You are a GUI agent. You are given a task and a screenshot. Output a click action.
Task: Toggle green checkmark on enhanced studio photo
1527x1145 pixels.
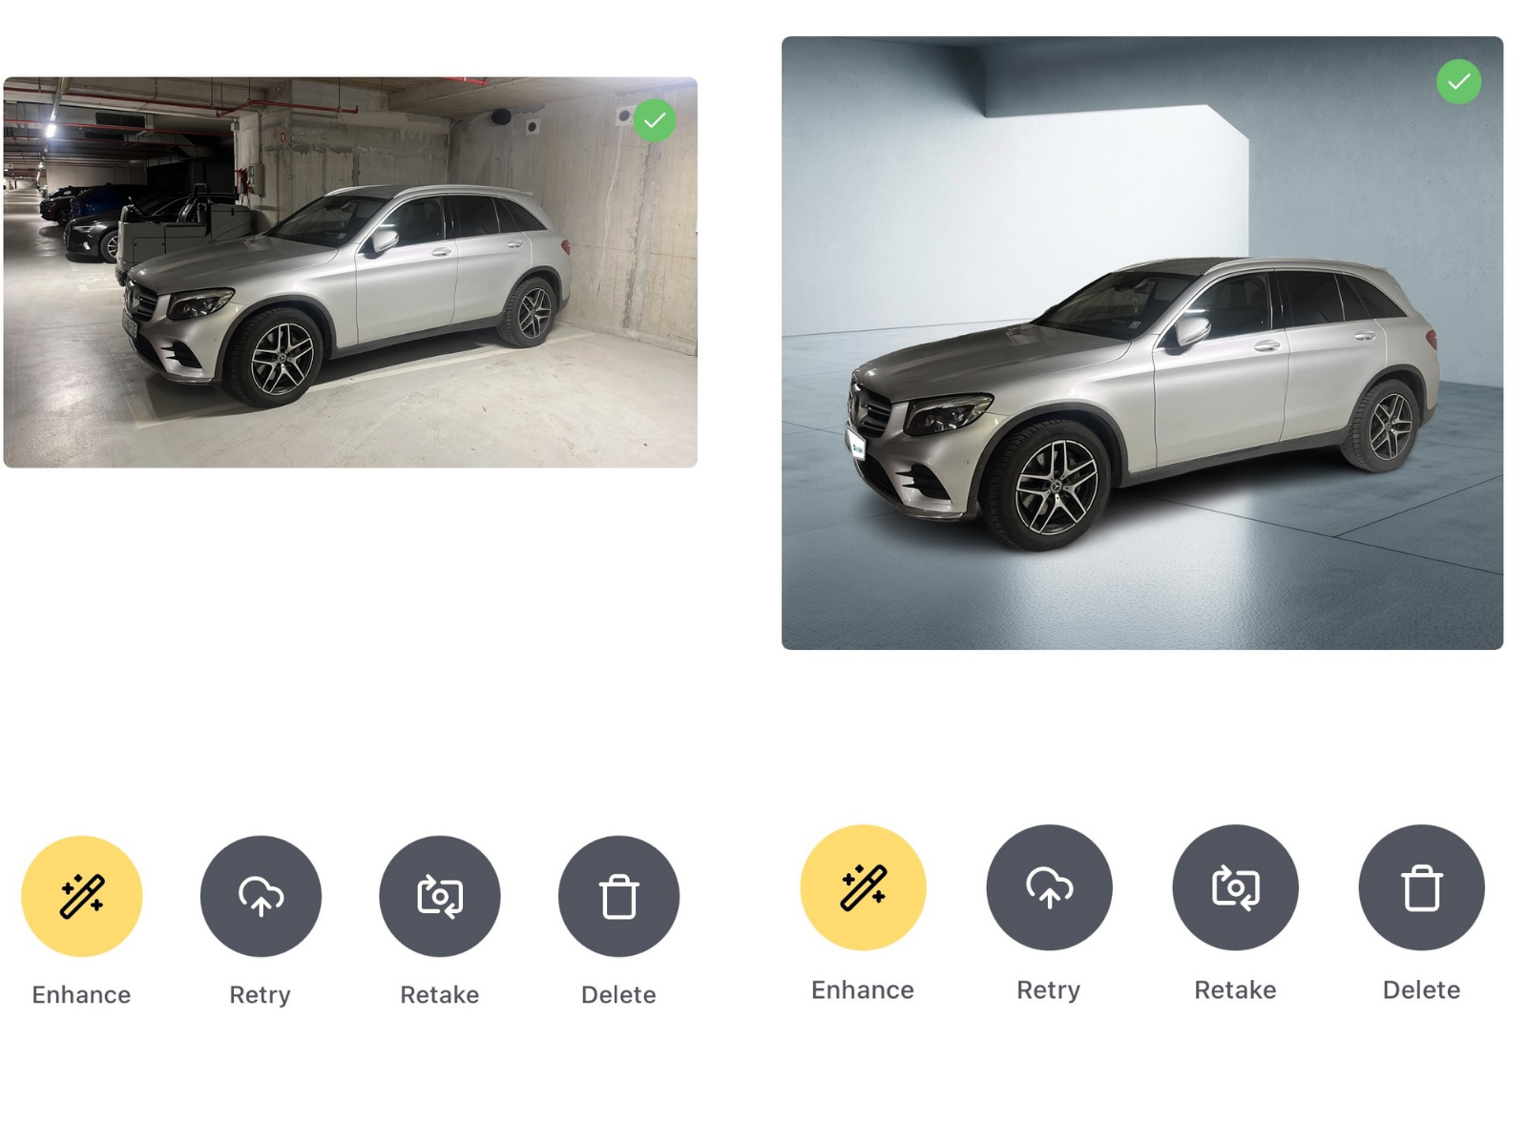click(1458, 82)
